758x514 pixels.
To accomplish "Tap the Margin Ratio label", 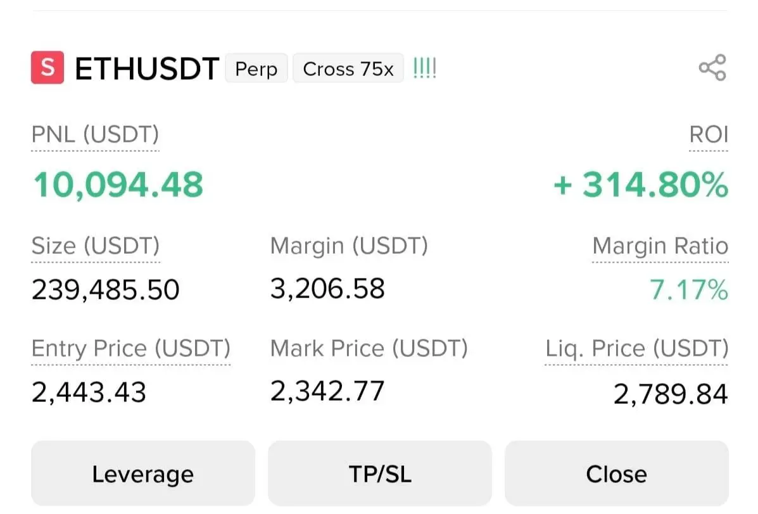I will pyautogui.click(x=660, y=246).
